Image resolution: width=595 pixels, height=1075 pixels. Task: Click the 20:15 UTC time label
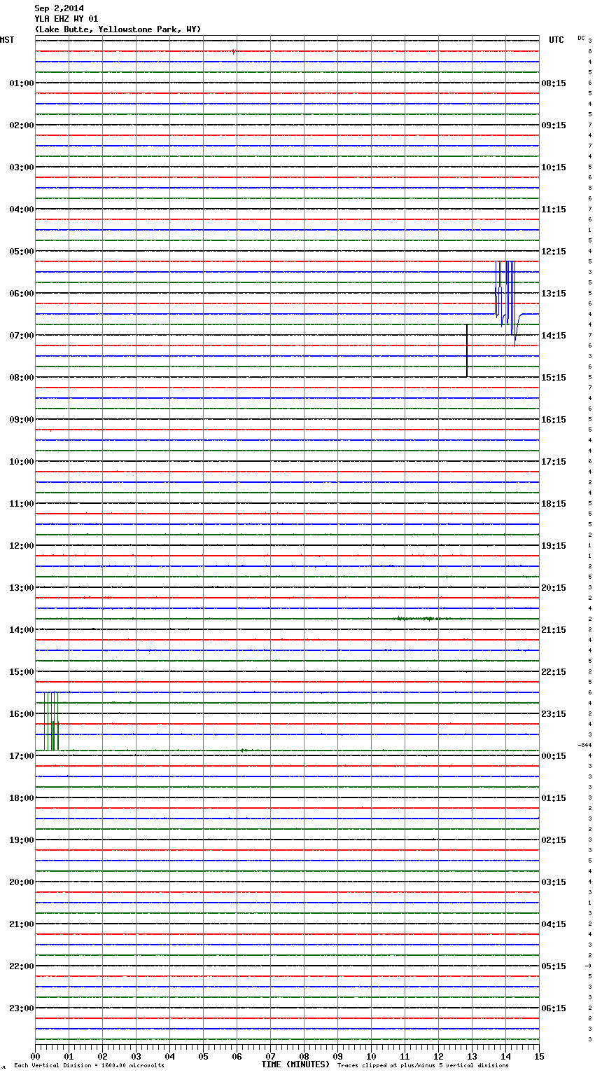(554, 588)
